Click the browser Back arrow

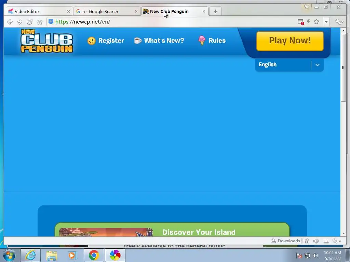10,22
